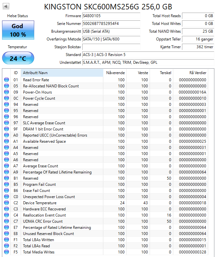
Task: Click the status orb for Re-Allocated NAND Block Count
Action: [x=6, y=86]
